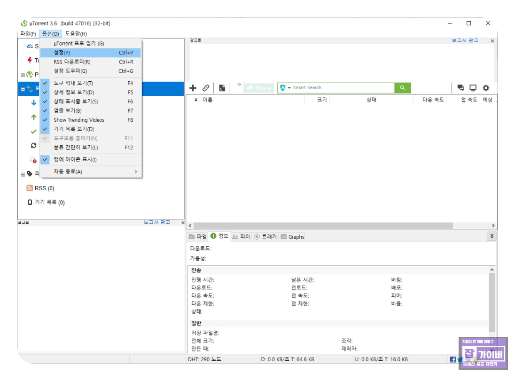Open the 파일(F) menu
This screenshot has width=515, height=381.
pyautogui.click(x=28, y=34)
